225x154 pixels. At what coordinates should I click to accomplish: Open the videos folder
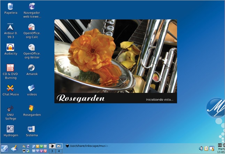[32, 90]
